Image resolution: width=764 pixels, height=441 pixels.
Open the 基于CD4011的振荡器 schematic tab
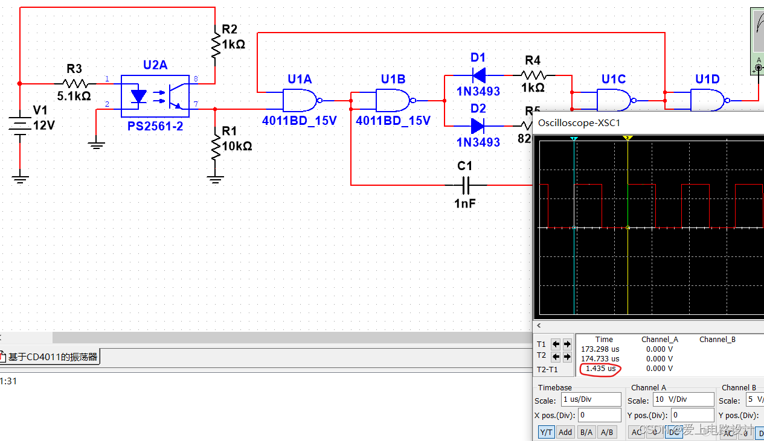tap(50, 357)
